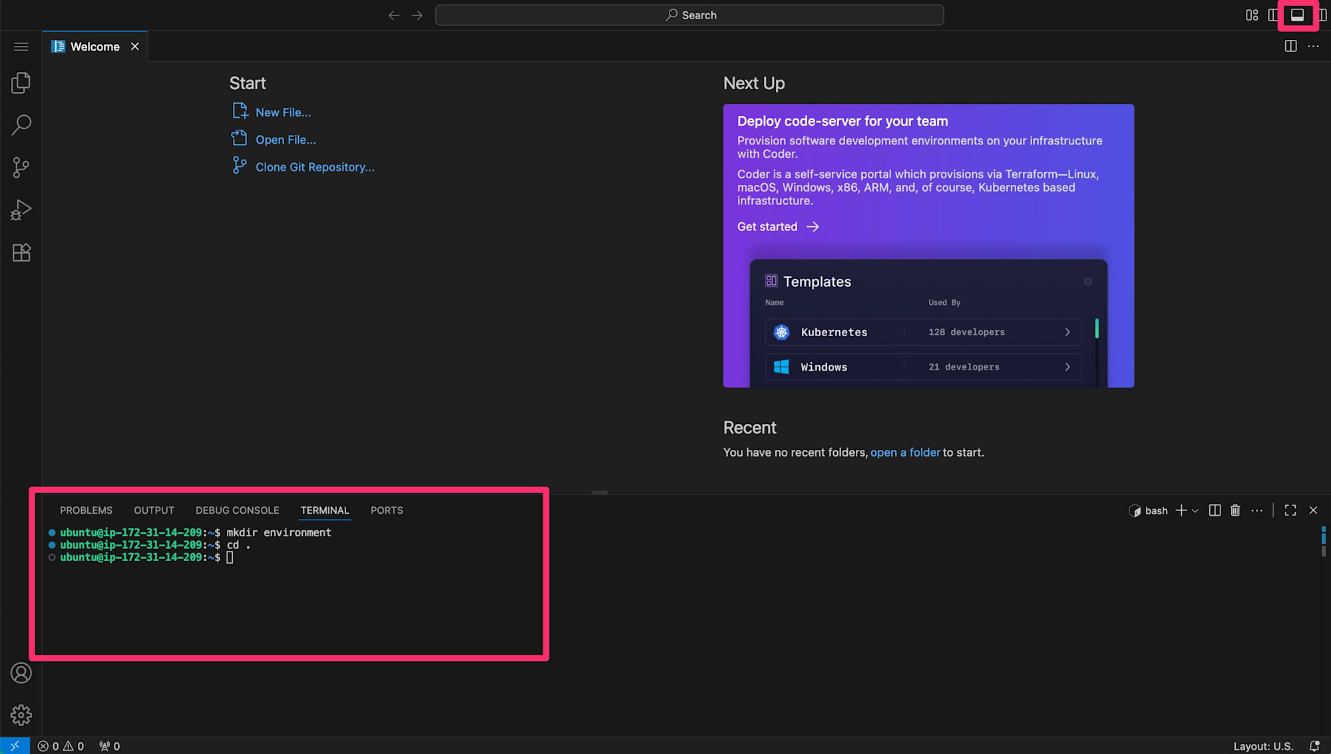
Task: Switch to the PROBLEMS panel tab
Action: click(86, 510)
